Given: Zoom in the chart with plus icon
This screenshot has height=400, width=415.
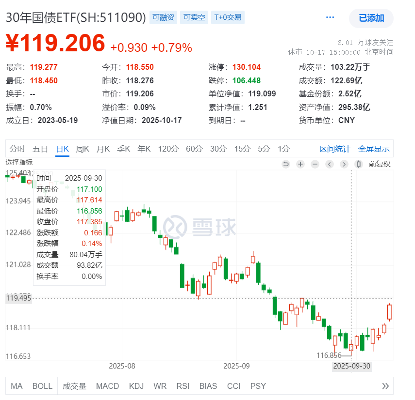Looking at the screenshot, I should [300, 164].
